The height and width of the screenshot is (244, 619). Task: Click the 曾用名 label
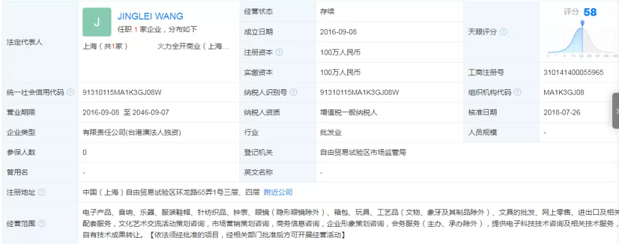pyautogui.click(x=17, y=172)
